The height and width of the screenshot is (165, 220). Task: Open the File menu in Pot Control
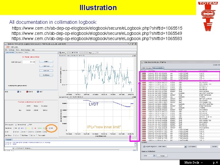coord(6,50)
